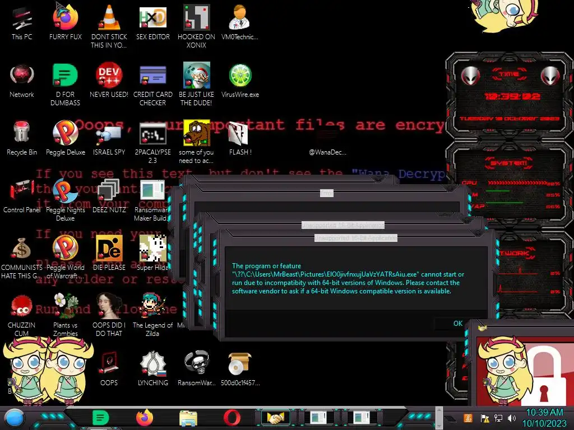This screenshot has width=574, height=430.
Task: Select the Super Hilda desktop icon
Action: coord(152,253)
